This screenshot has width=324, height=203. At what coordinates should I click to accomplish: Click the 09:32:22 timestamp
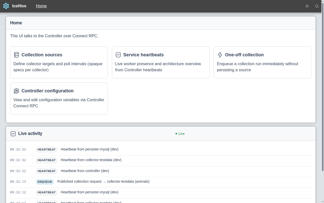pyautogui.click(x=18, y=171)
